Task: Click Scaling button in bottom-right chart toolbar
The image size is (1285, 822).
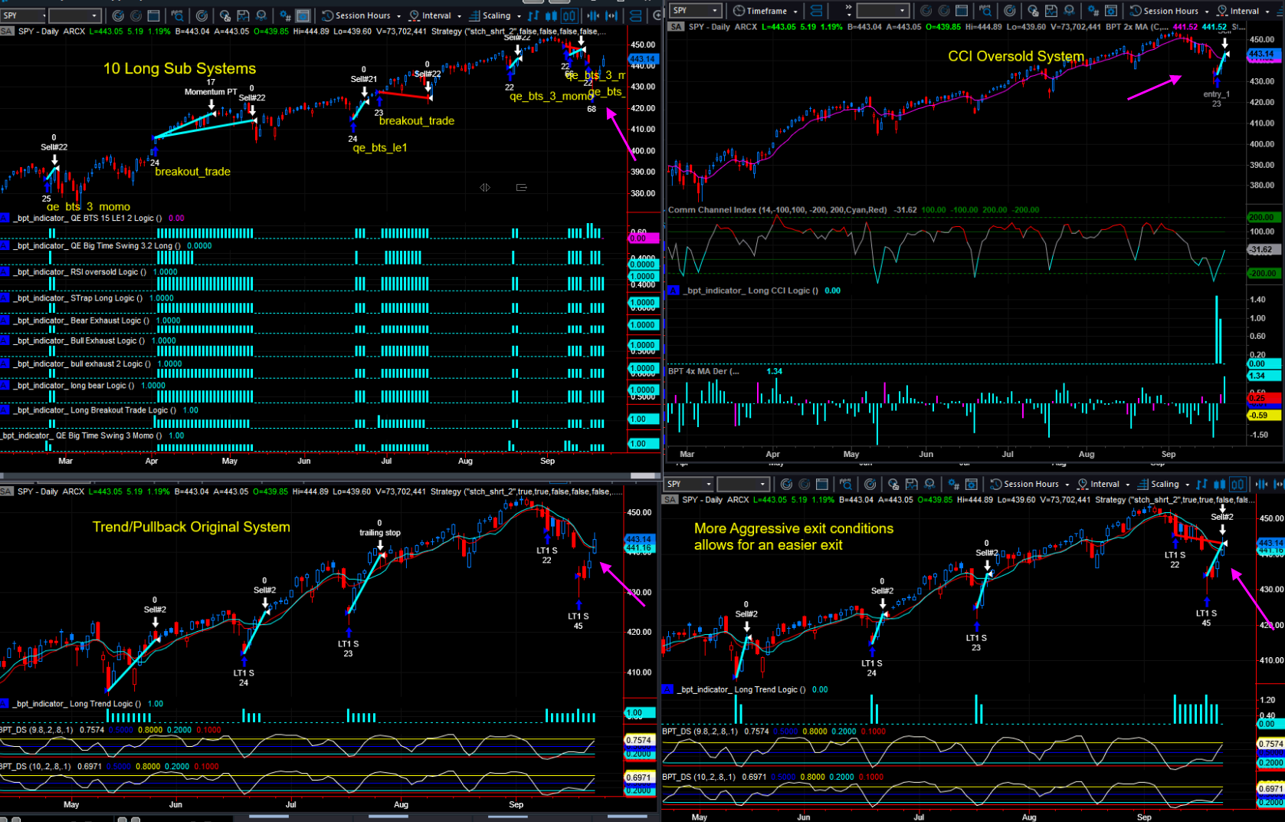Action: (x=1164, y=484)
